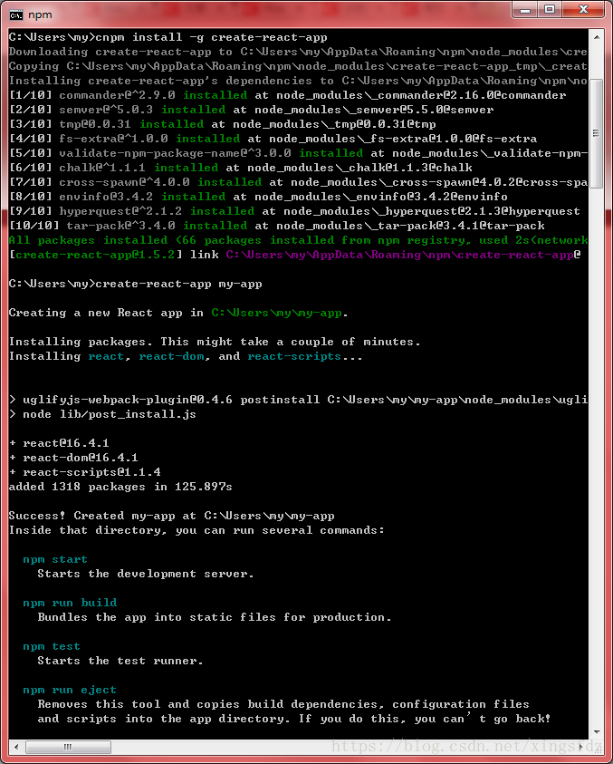Click 'and scripts into the app directory' line
Screen dimensions: 613x764
(x=294, y=720)
